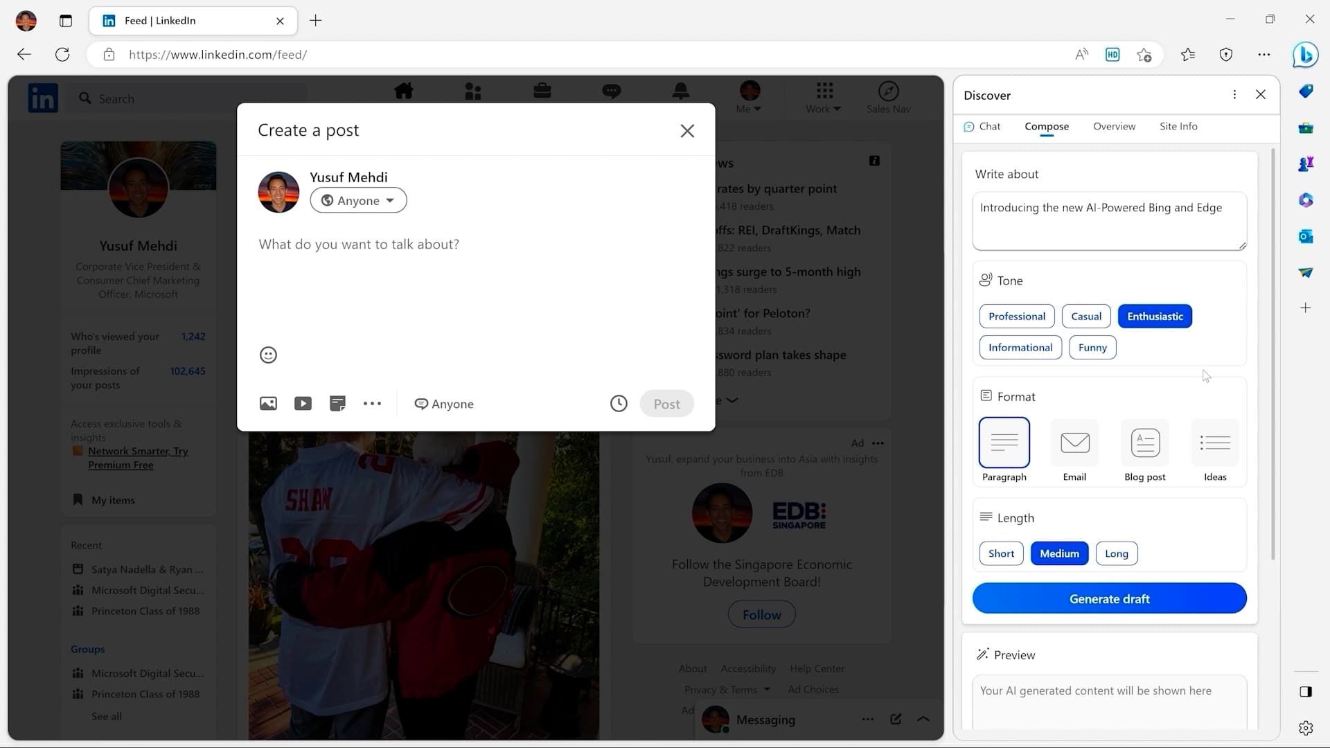The width and height of the screenshot is (1330, 748).
Task: Click the Post button to publish
Action: pos(668,404)
